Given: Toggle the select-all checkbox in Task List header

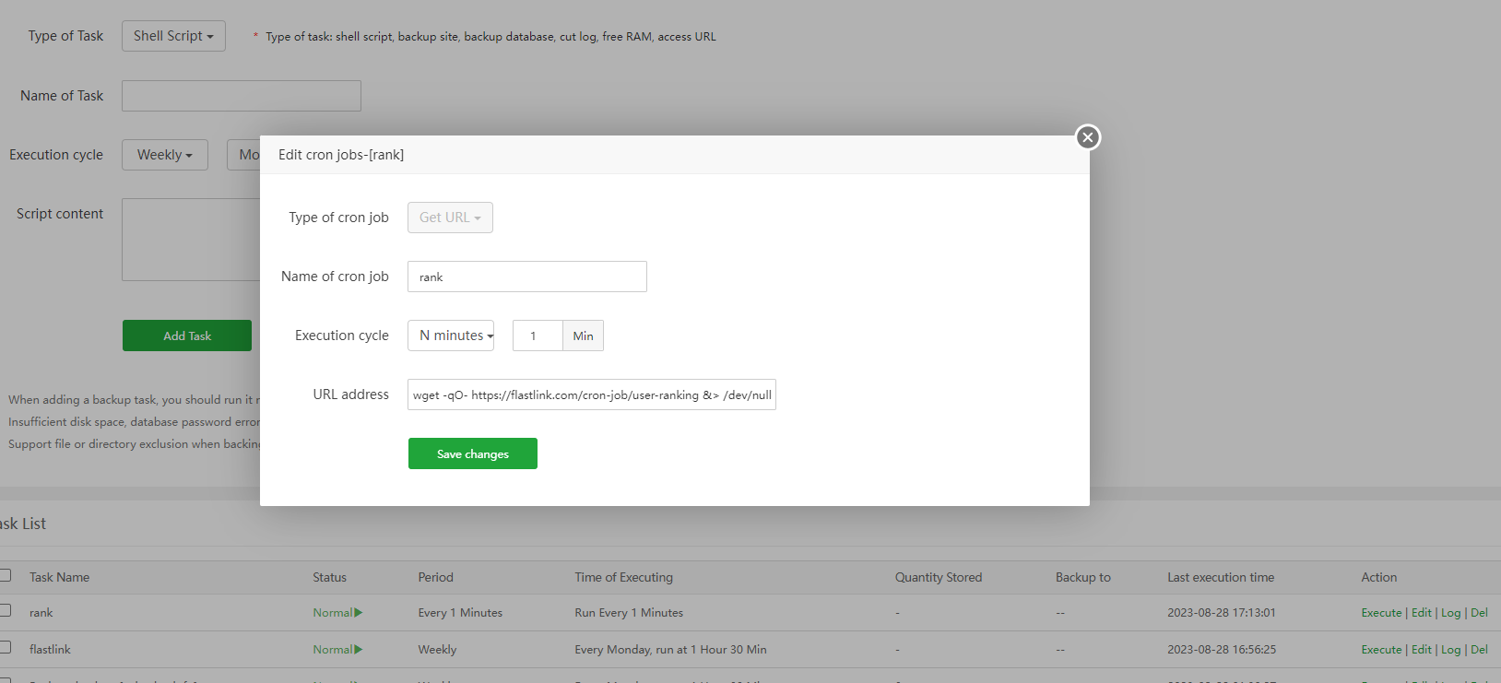Looking at the screenshot, I should pyautogui.click(x=6, y=575).
